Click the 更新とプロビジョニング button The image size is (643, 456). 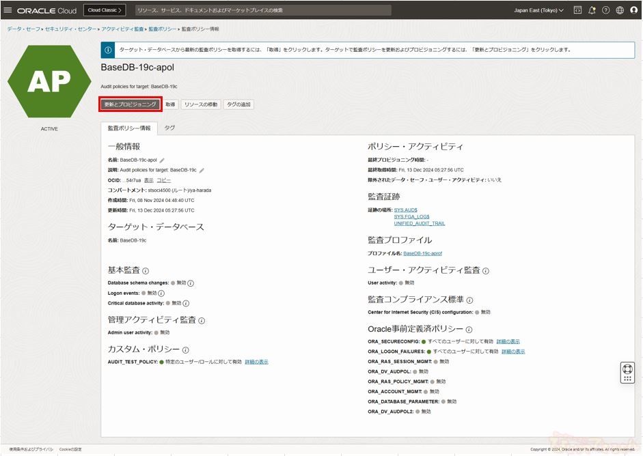click(131, 104)
